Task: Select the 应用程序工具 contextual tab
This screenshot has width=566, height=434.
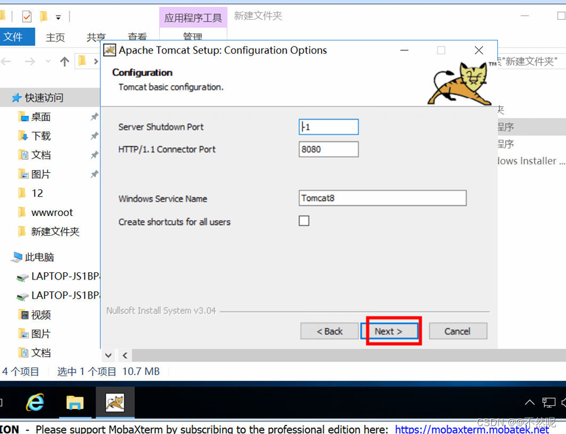Action: (193, 17)
